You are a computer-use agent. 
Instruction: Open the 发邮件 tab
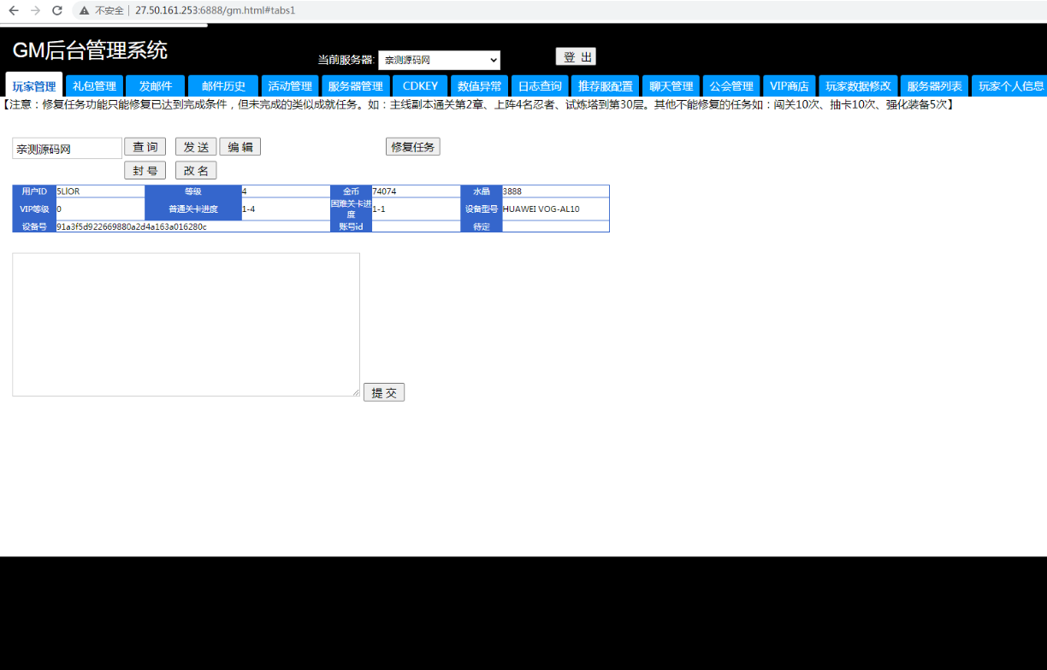[156, 86]
